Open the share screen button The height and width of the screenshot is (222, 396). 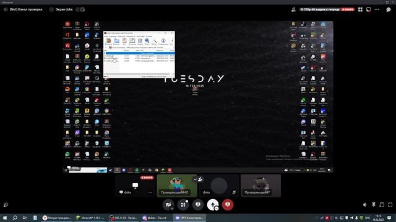pos(198,204)
